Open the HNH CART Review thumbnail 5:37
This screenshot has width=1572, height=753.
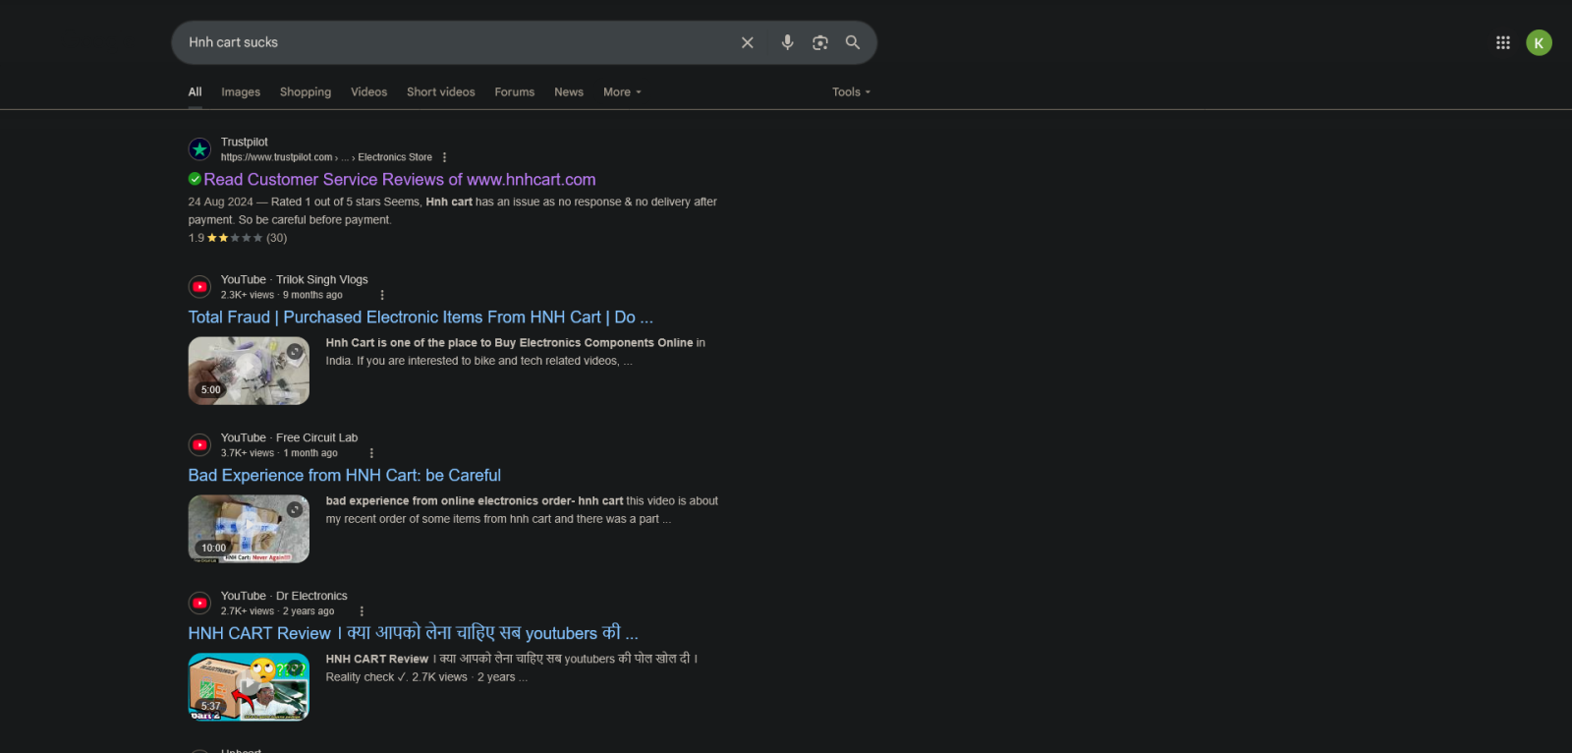[x=249, y=687]
